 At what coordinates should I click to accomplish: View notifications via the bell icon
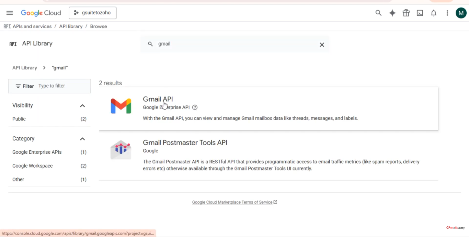433,13
